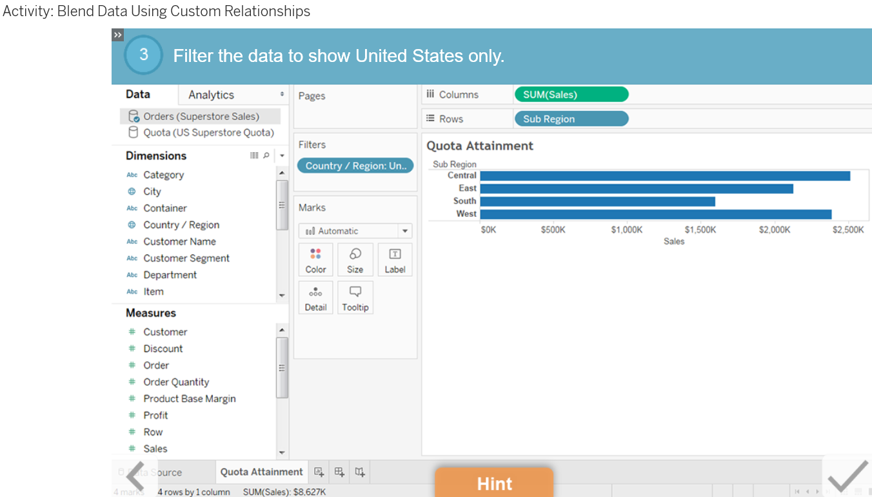Image resolution: width=872 pixels, height=497 pixels.
Task: Click the Abc icon beside Customer Segment
Action: click(132, 258)
